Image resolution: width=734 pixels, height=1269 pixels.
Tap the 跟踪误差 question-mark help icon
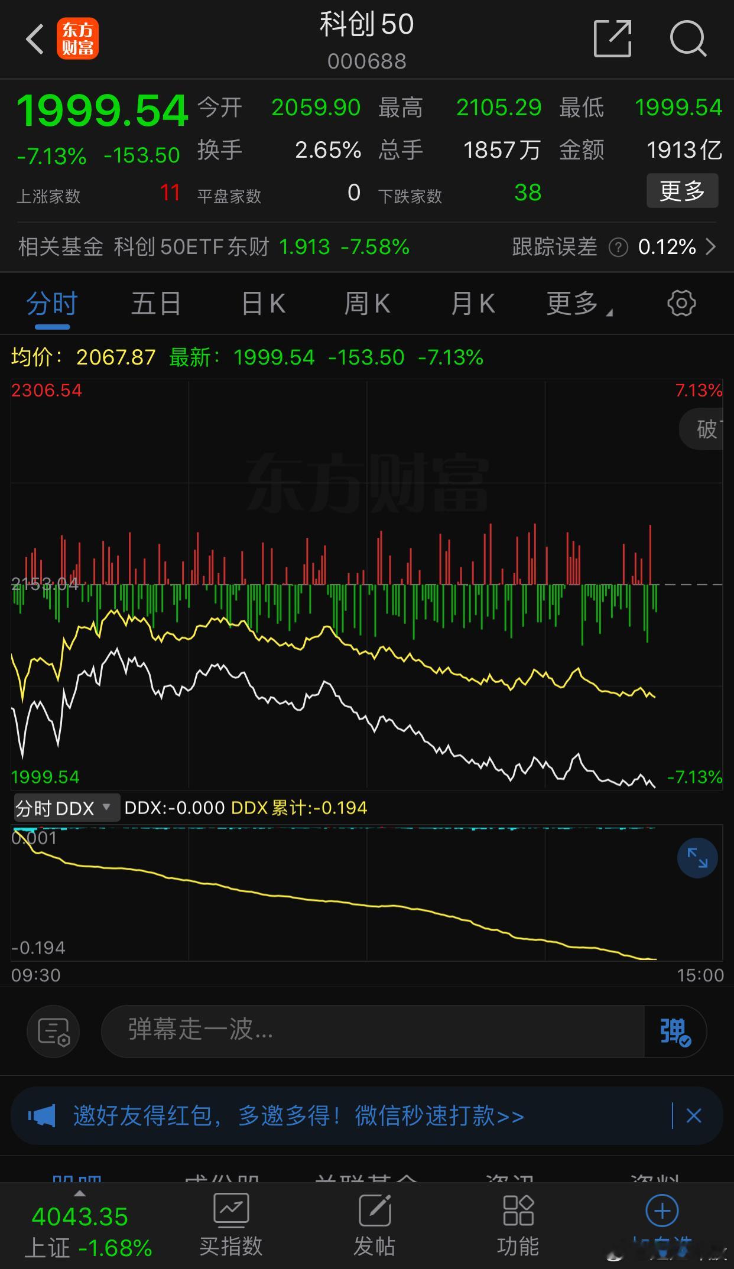[618, 247]
